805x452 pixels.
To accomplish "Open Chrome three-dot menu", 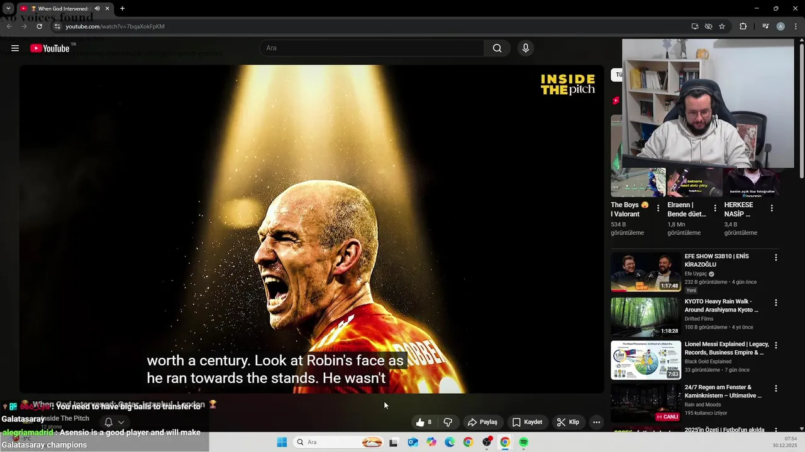I will click(795, 26).
